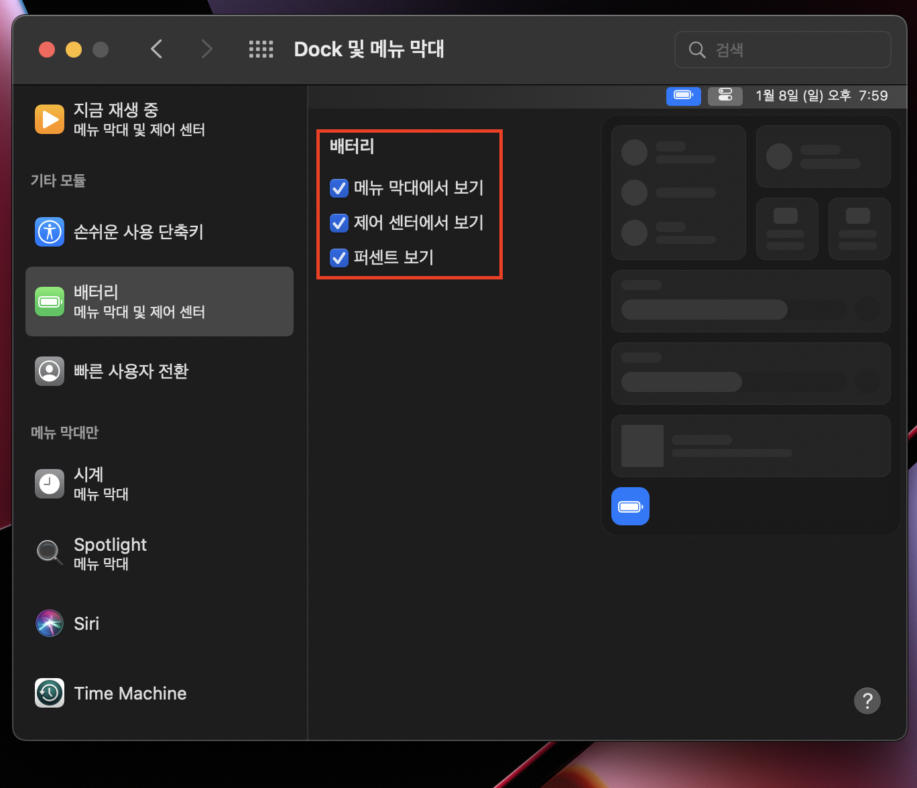
Task: Click the '1월 8일 (일) 오후 7:59' clock in preview
Action: click(822, 96)
